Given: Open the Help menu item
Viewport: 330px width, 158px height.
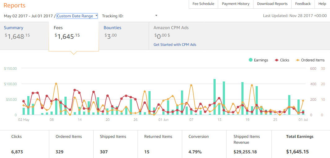Looking at the screenshot, I should (x=322, y=4).
